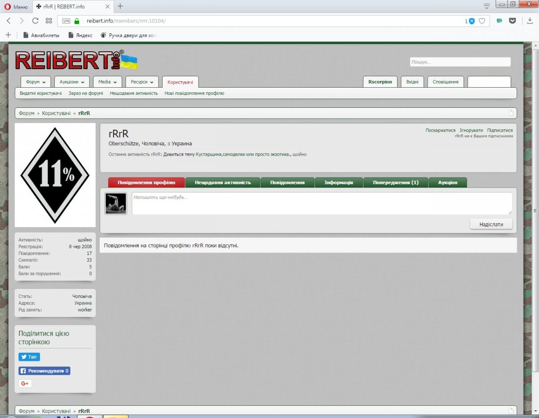Image resolution: width=539 pixels, height=418 pixels.
Task: Select the green Нещодавня активність tab
Action: tap(223, 182)
